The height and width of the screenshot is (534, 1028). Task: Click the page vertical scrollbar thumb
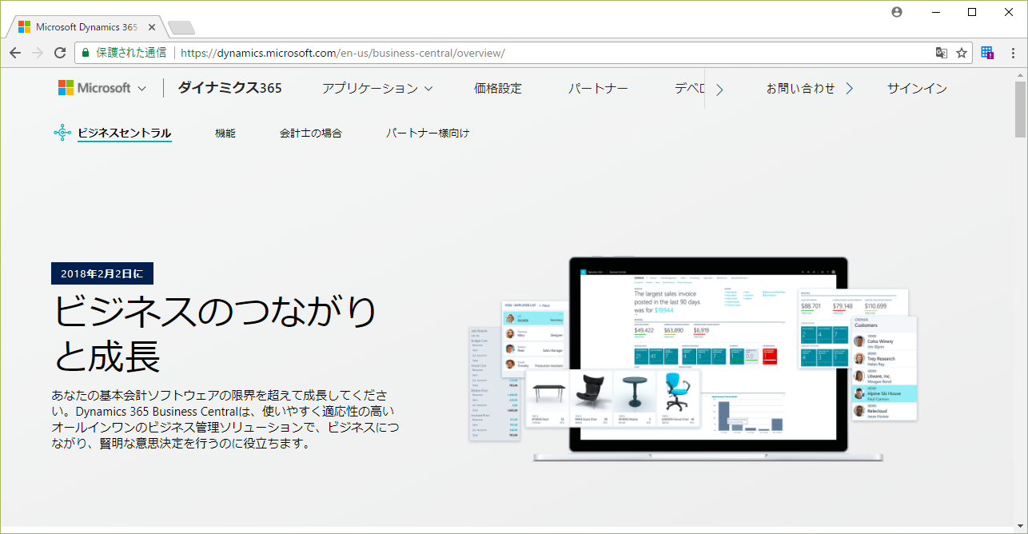click(1021, 108)
